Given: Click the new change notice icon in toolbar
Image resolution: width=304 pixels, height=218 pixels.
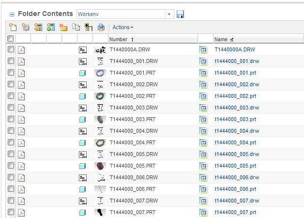Looking at the screenshot, I should click(x=38, y=27).
